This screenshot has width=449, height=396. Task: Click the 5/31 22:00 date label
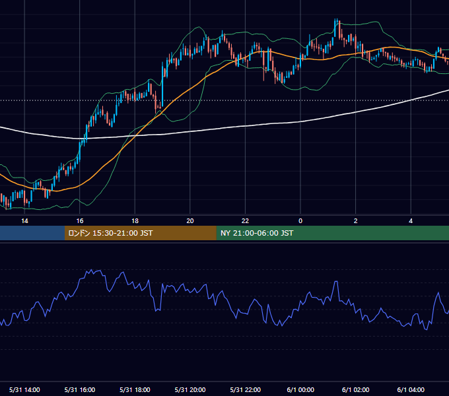click(x=246, y=389)
